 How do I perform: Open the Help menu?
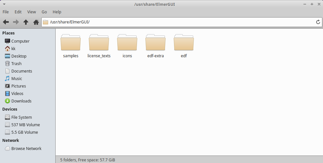point(57,12)
